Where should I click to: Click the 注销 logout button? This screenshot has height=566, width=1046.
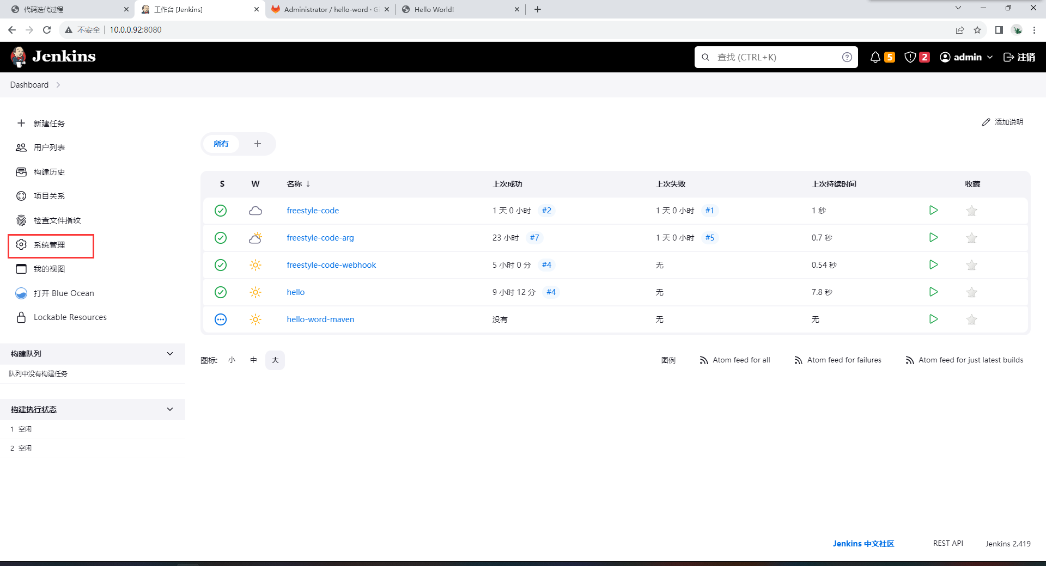1019,57
